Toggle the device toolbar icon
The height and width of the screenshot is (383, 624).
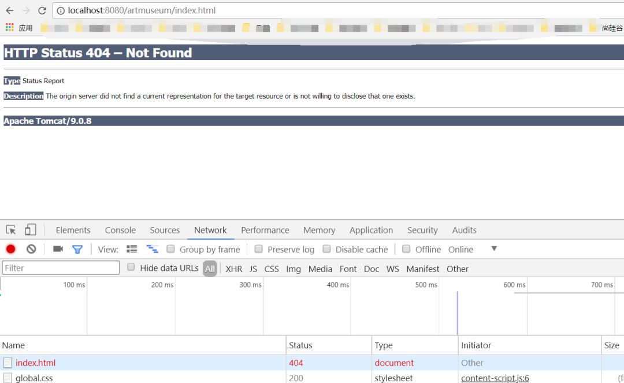coord(30,229)
